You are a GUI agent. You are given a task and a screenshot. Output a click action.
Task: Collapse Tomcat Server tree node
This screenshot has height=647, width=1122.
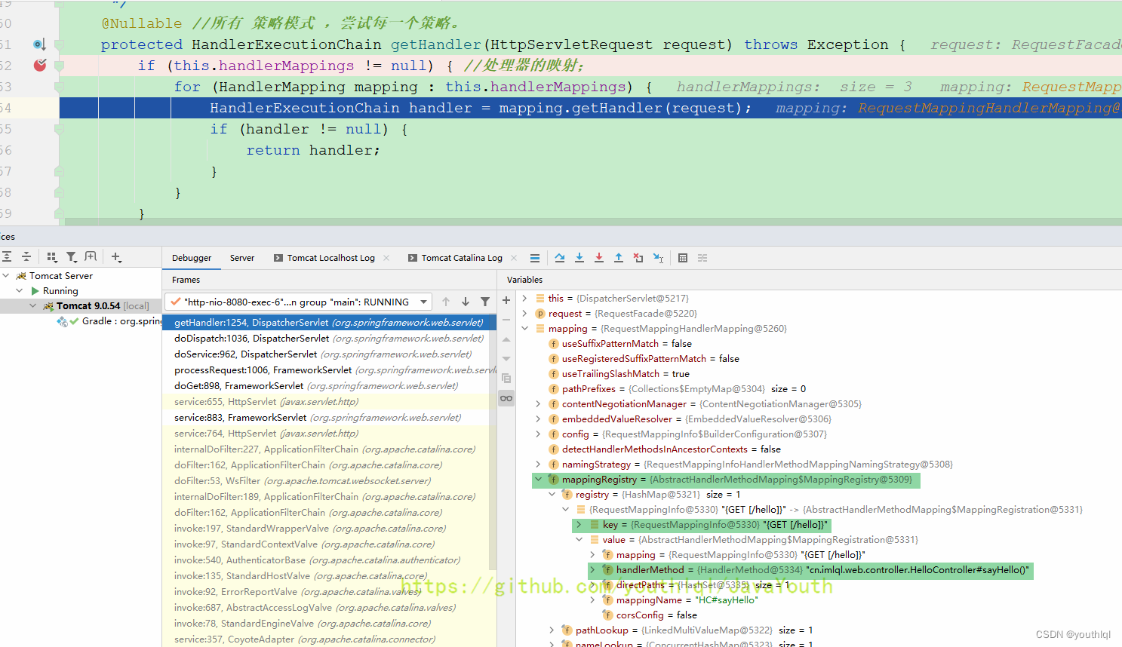[x=6, y=275]
